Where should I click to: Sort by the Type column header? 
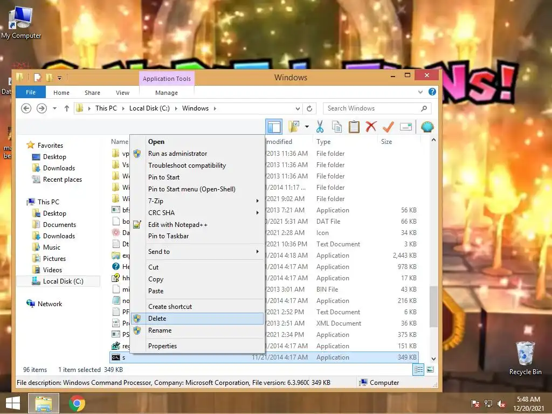[323, 142]
